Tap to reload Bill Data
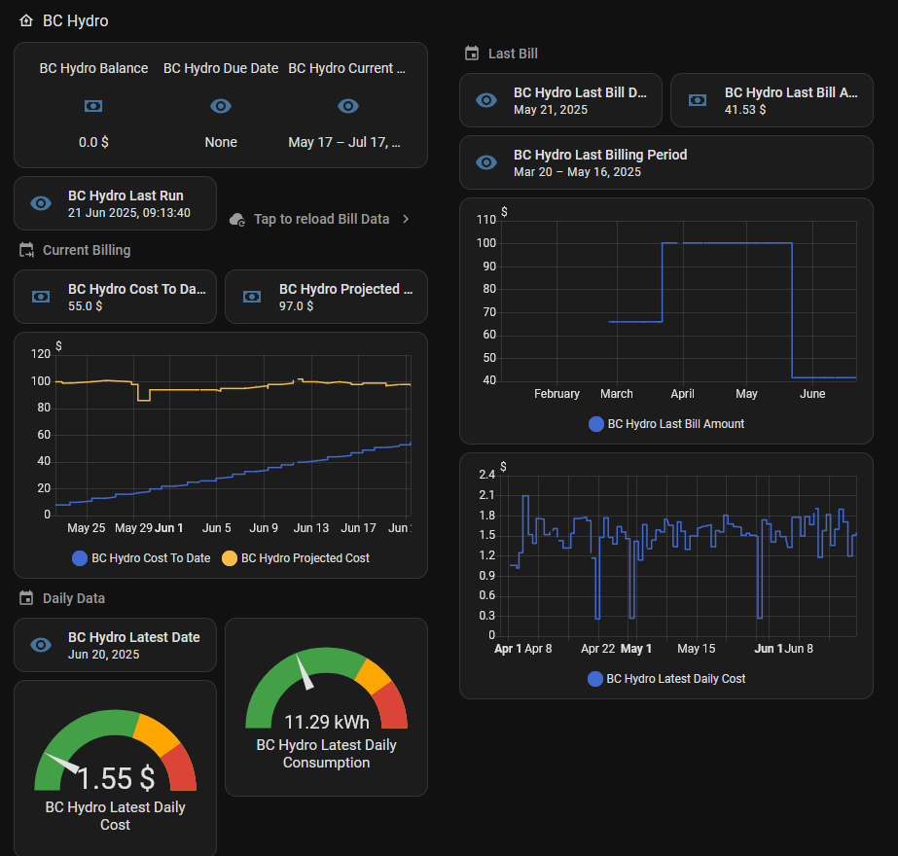Screen dimensions: 898x856 click(x=321, y=219)
